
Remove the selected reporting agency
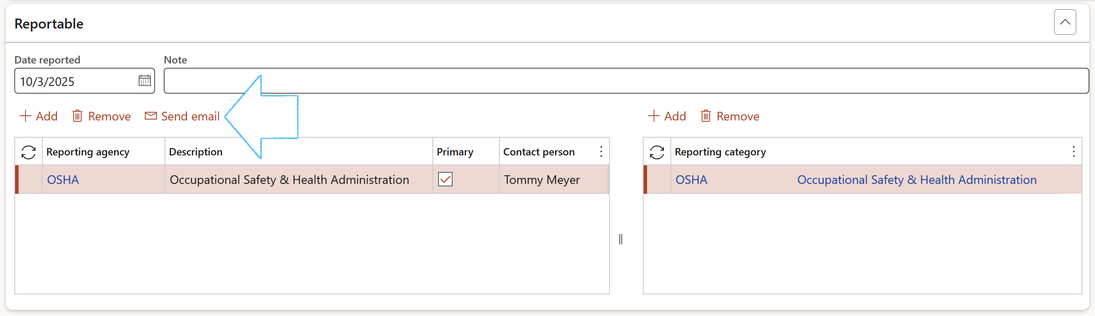coord(102,116)
